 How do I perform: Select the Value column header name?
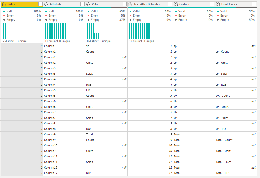(95, 4)
